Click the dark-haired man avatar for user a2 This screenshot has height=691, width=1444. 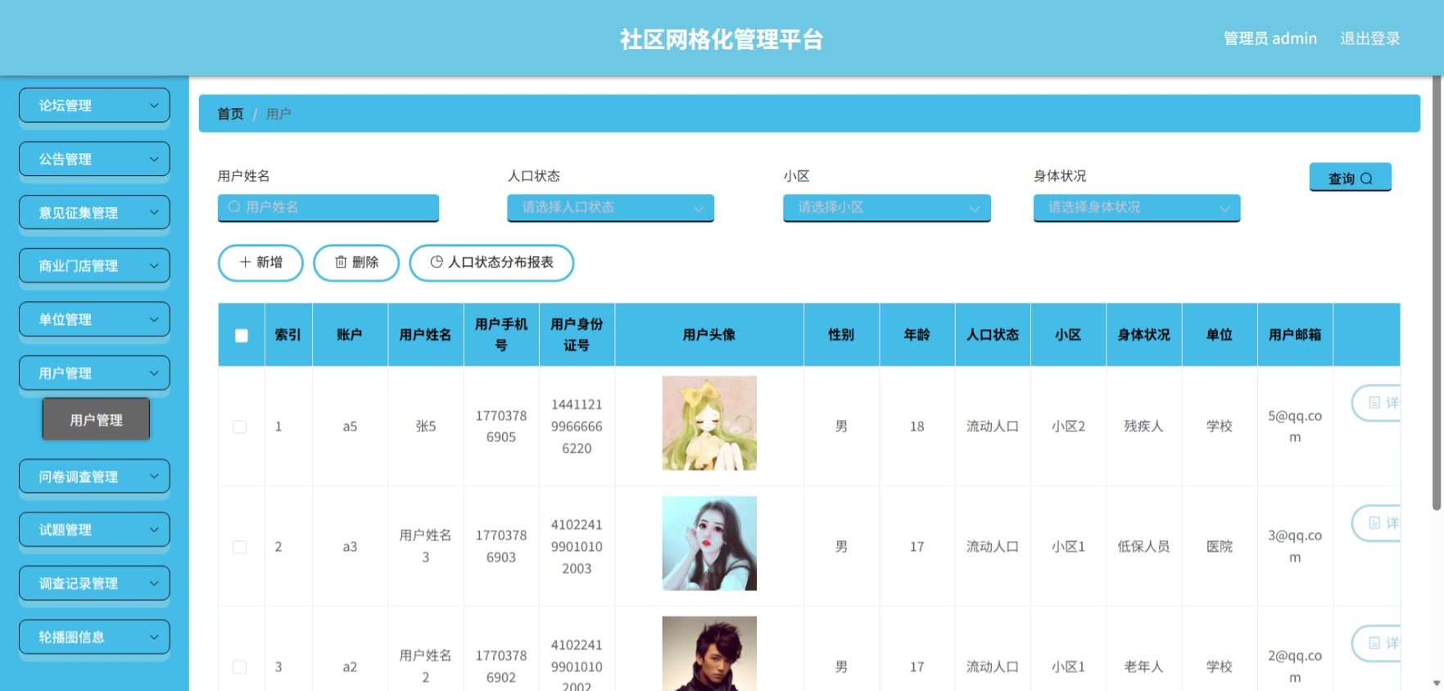point(709,653)
